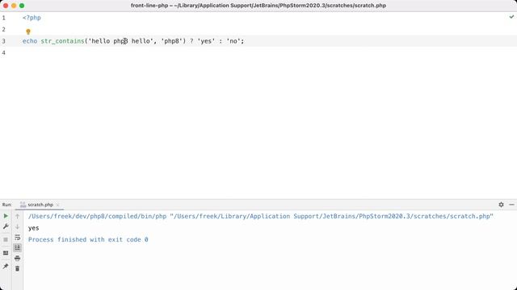Click the print console output icon

point(18,258)
